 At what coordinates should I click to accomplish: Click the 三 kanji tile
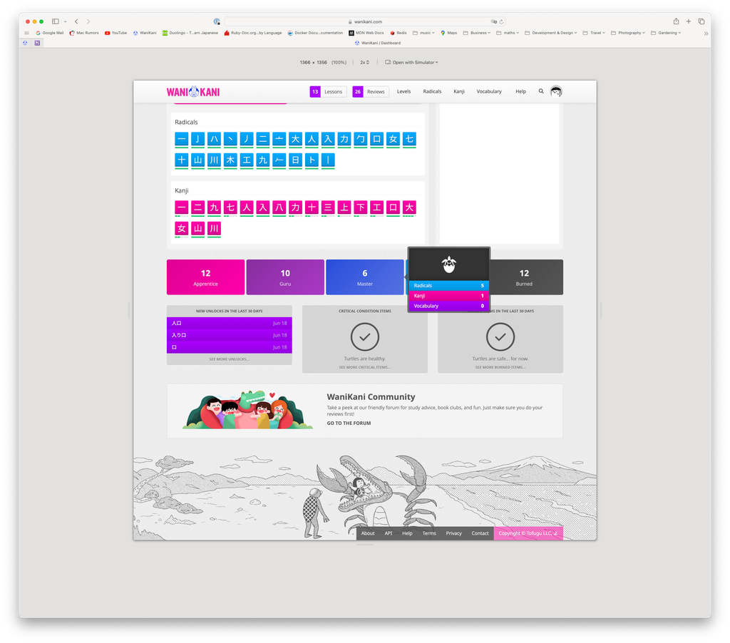click(x=328, y=207)
